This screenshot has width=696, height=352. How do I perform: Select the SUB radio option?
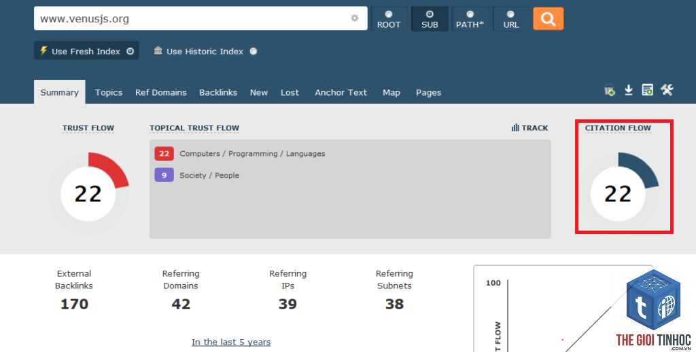pyautogui.click(x=430, y=19)
